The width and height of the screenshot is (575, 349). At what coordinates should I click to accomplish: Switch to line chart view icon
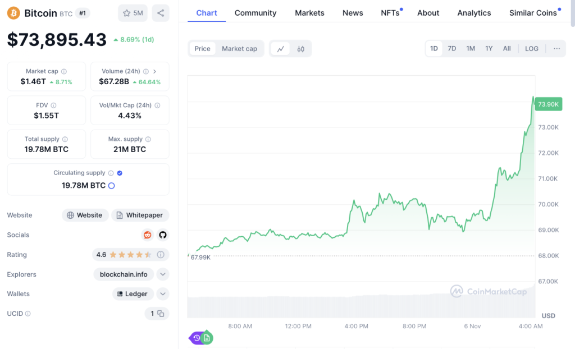[x=281, y=49]
